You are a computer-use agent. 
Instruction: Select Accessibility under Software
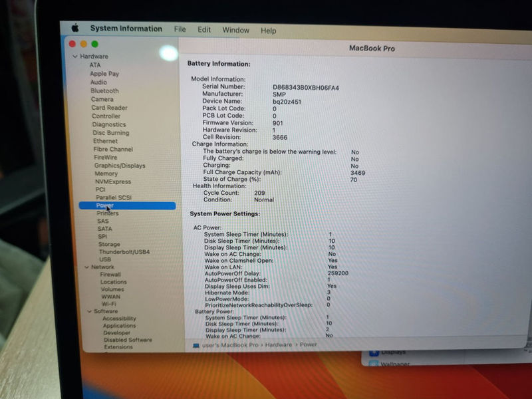pos(119,319)
